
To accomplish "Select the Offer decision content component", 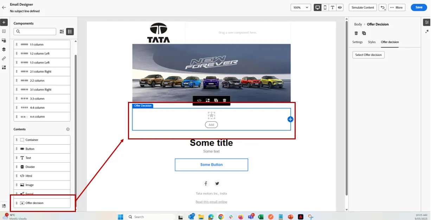I will 42,203.
